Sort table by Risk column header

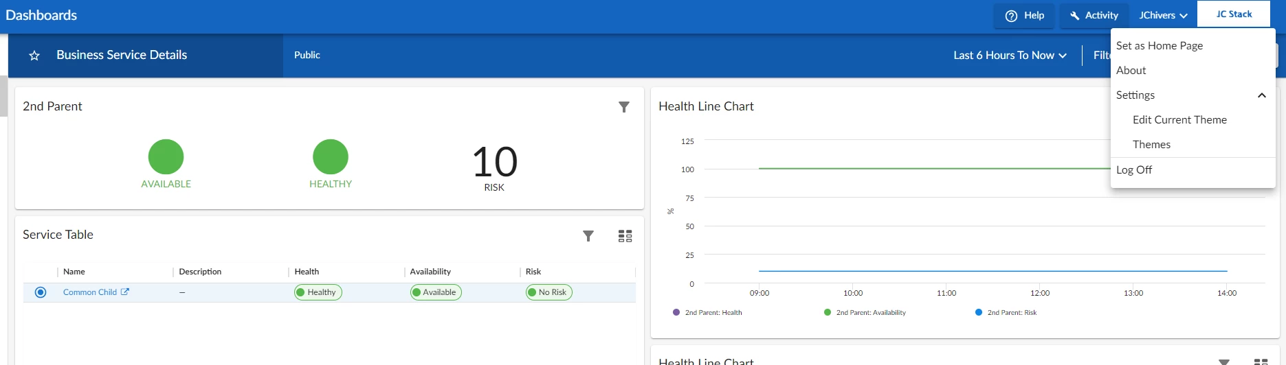(x=533, y=272)
